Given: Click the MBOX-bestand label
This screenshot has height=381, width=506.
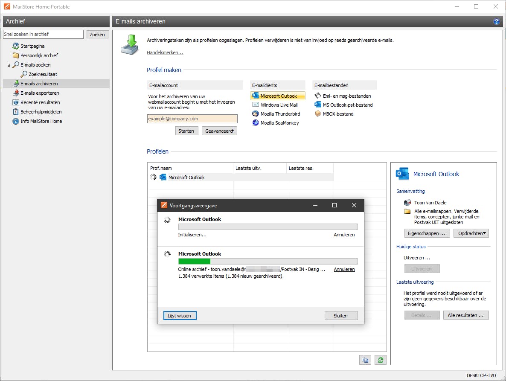Looking at the screenshot, I should tap(338, 114).
